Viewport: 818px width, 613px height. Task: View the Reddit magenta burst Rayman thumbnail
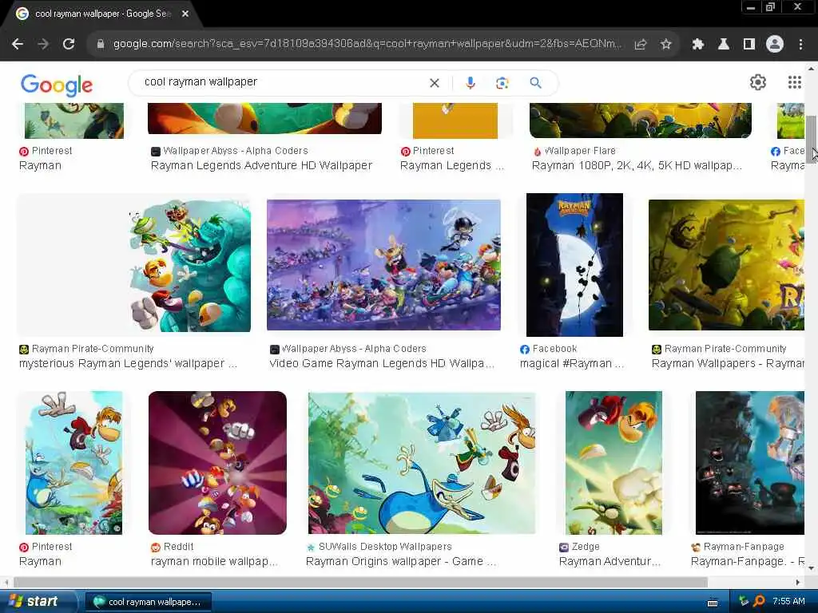pyautogui.click(x=217, y=463)
